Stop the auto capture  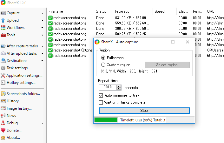[x=144, y=111]
